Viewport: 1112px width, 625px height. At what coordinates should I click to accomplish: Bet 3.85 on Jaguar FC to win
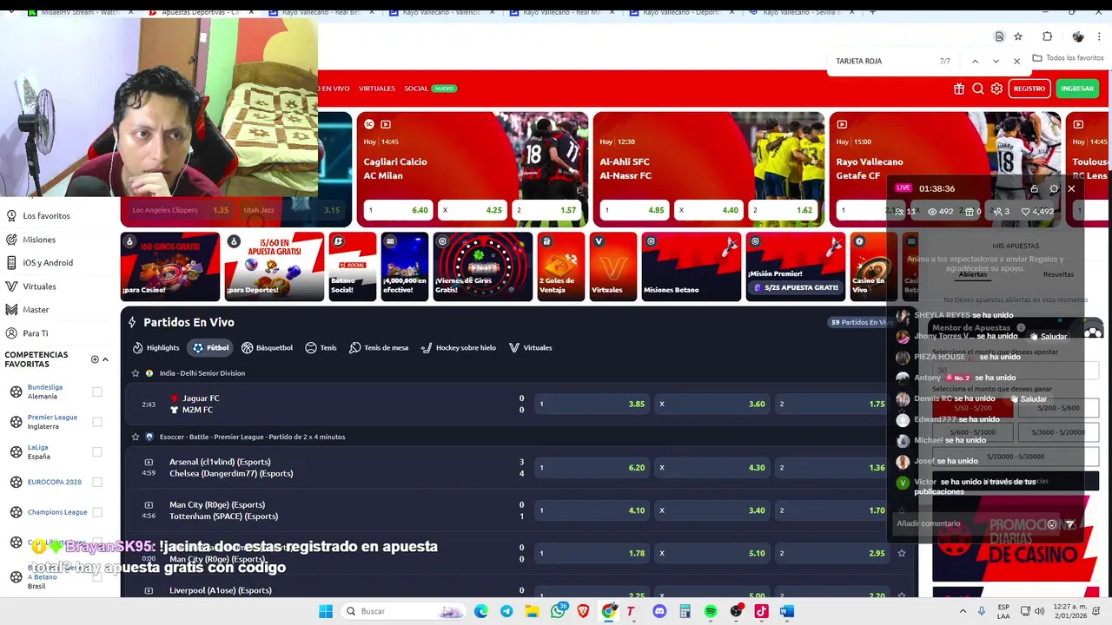[592, 404]
